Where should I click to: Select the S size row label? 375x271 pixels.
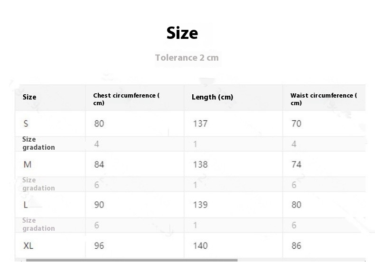pyautogui.click(x=26, y=124)
